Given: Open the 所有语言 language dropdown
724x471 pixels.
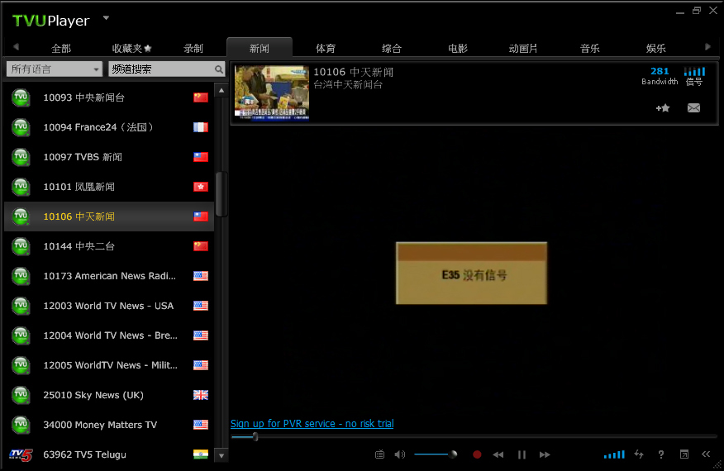Looking at the screenshot, I should point(54,69).
